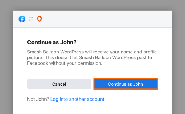
Task: Click the gray overlay above the dialog
Action: point(92,5)
